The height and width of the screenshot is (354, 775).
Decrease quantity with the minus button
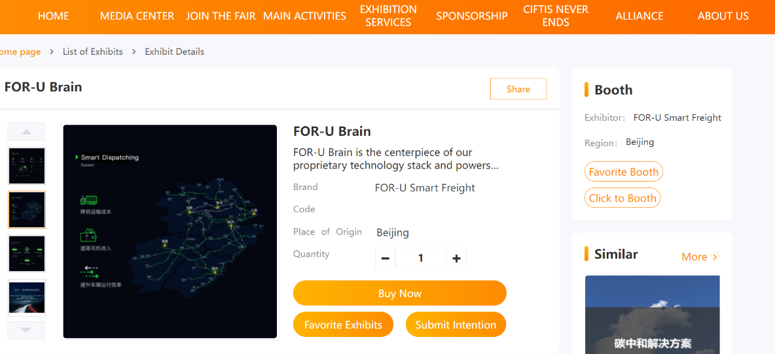click(x=386, y=259)
